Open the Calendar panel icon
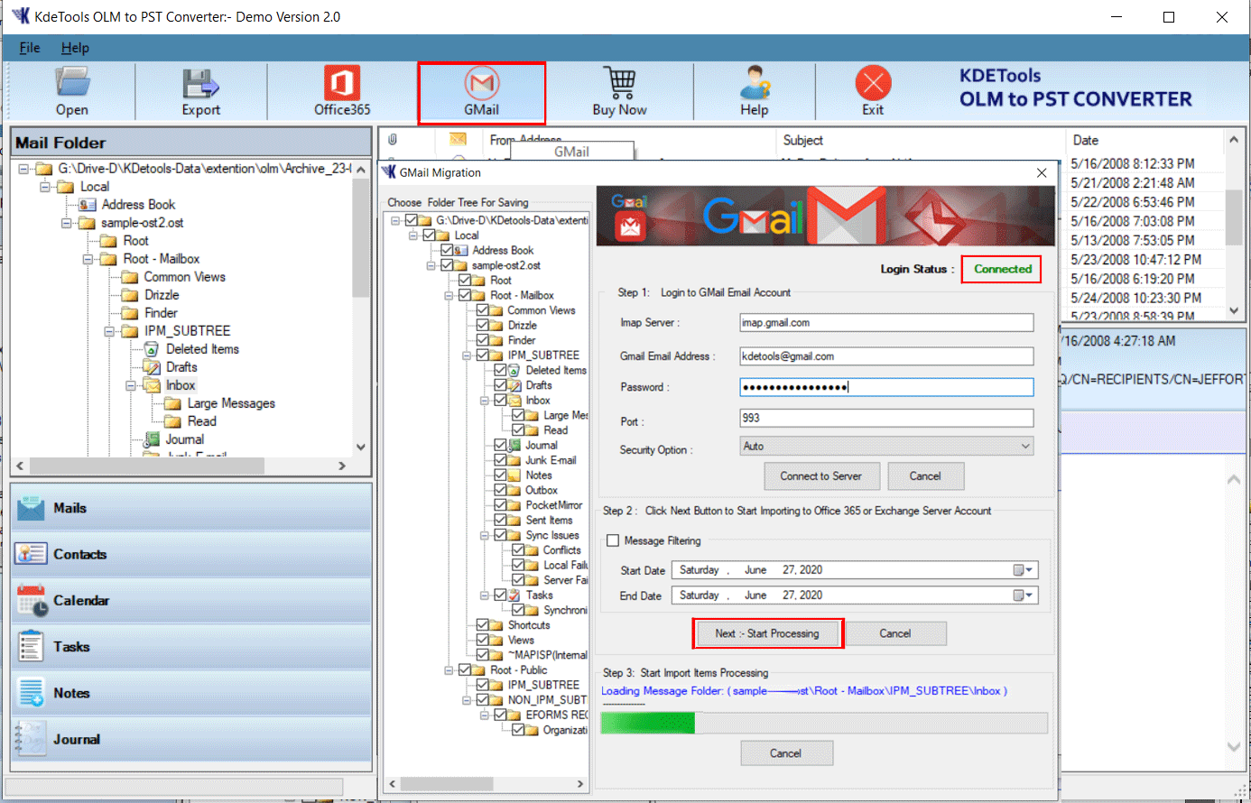 click(x=31, y=600)
